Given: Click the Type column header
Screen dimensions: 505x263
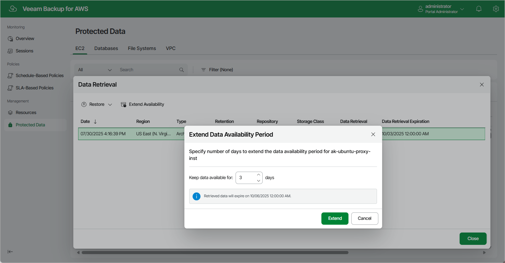Looking at the screenshot, I should (x=181, y=122).
